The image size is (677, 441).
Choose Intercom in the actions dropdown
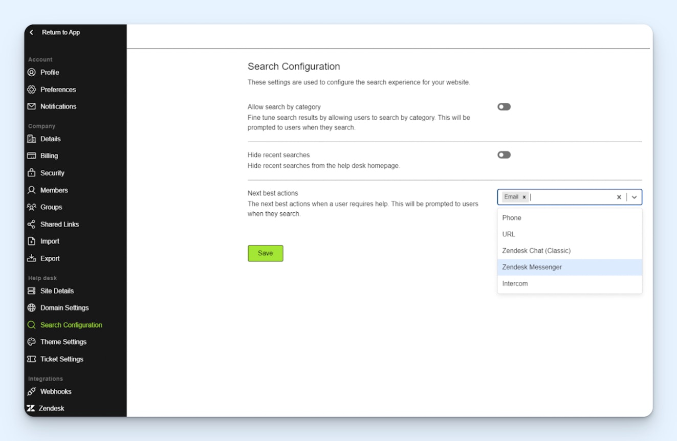click(x=515, y=283)
